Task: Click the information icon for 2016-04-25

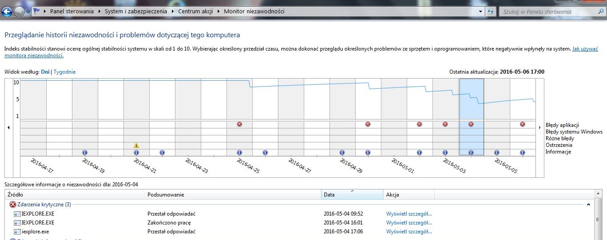Action: 240,152
